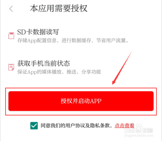This screenshot has width=162, height=141.
Task: Go back using the left chevron arrow
Action: coord(11,9)
